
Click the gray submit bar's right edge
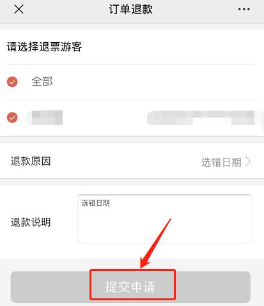[x=213, y=287]
